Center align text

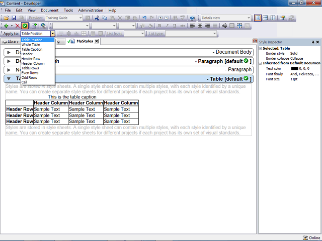(x=200, y=26)
